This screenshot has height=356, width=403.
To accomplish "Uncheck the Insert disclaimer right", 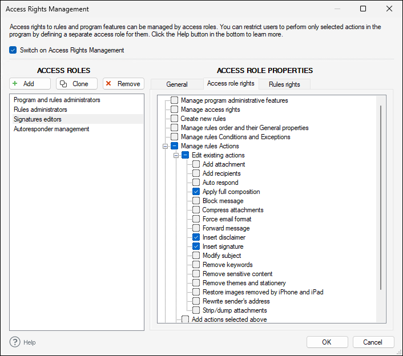I will tap(196, 237).
